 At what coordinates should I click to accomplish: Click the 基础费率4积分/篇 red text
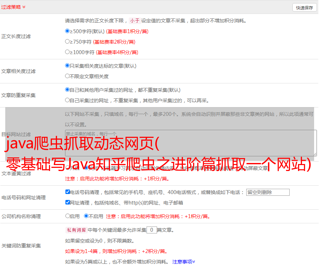pos(117,52)
